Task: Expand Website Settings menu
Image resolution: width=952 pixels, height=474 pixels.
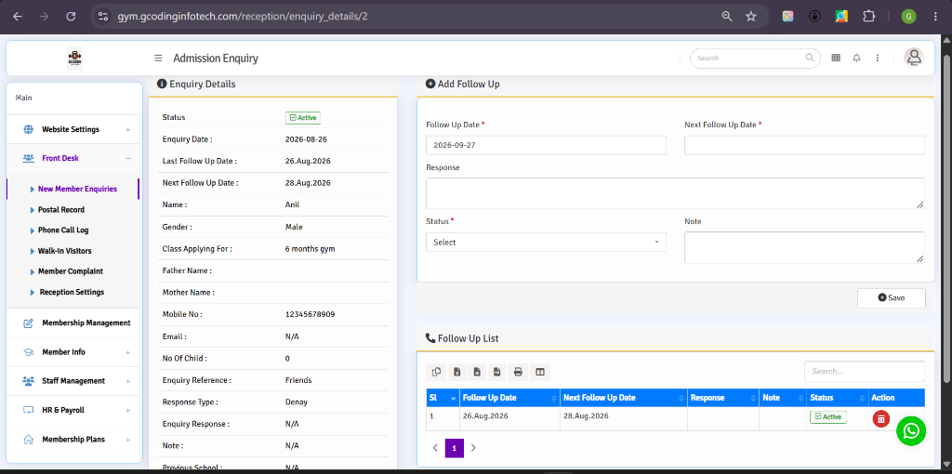Action: (x=74, y=129)
